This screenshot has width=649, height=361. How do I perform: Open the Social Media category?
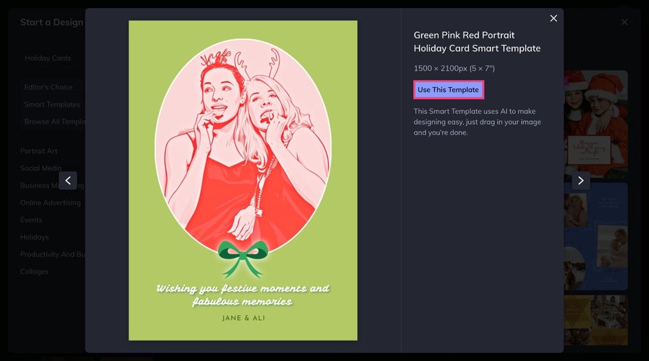(41, 168)
